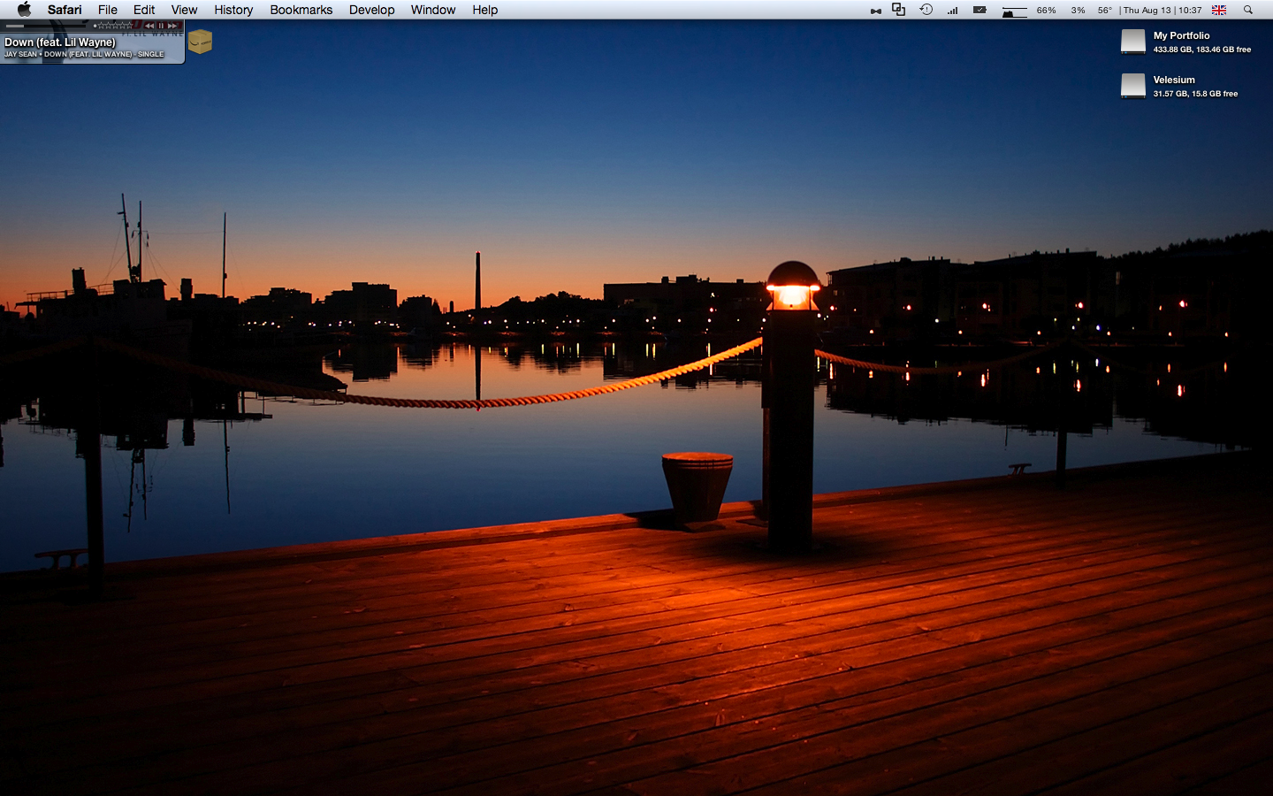The image size is (1273, 796).
Task: Open the Edit menu
Action: (x=144, y=10)
